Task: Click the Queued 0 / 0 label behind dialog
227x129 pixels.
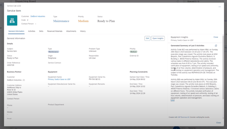Action: [193, 2]
